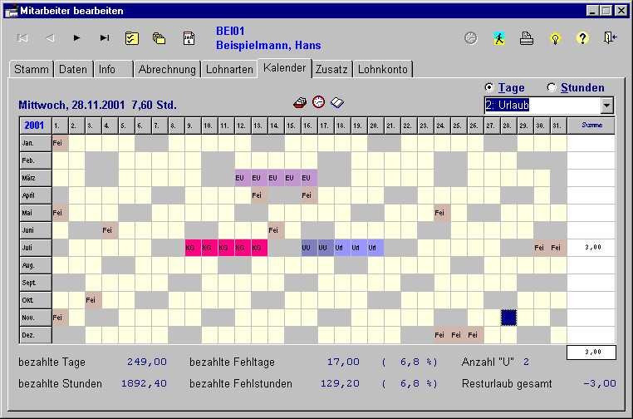Click the running figure icon
The height and width of the screenshot is (419, 633).
pyautogui.click(x=498, y=38)
